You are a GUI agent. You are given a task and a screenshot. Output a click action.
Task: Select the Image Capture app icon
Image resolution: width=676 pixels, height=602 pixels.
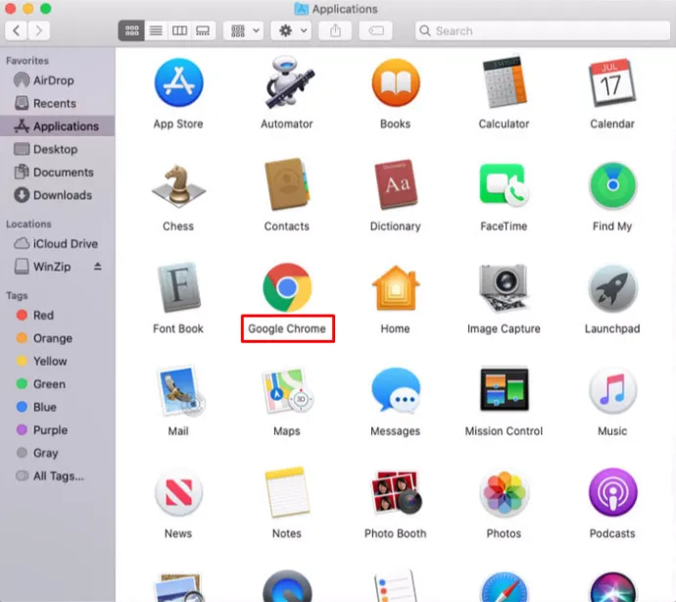click(504, 287)
